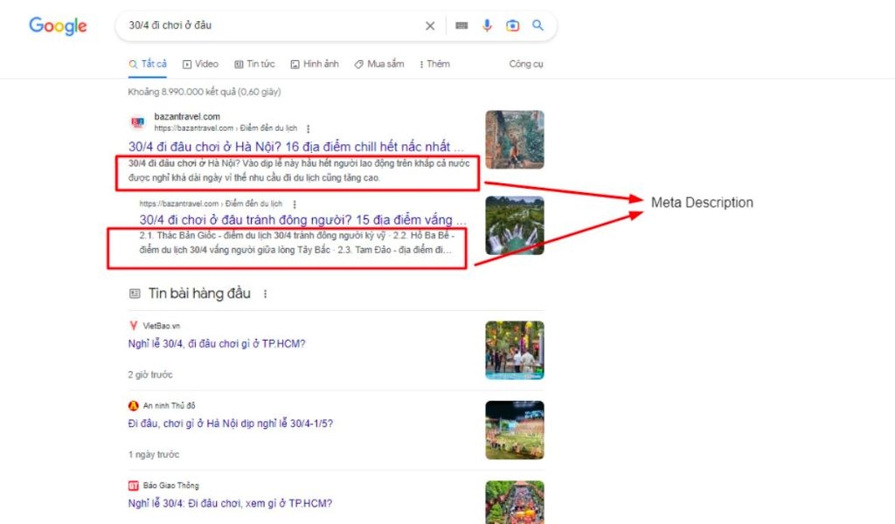Open '30/4 đi chơi ở đâu tránh đông người?' result
This screenshot has width=895, height=524.
point(302,219)
